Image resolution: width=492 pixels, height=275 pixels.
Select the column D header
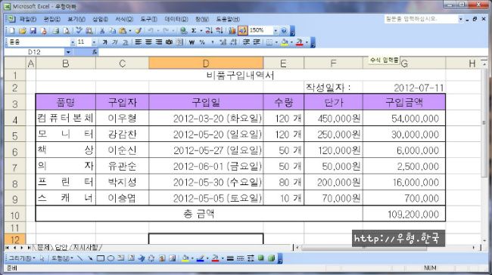[x=206, y=63]
